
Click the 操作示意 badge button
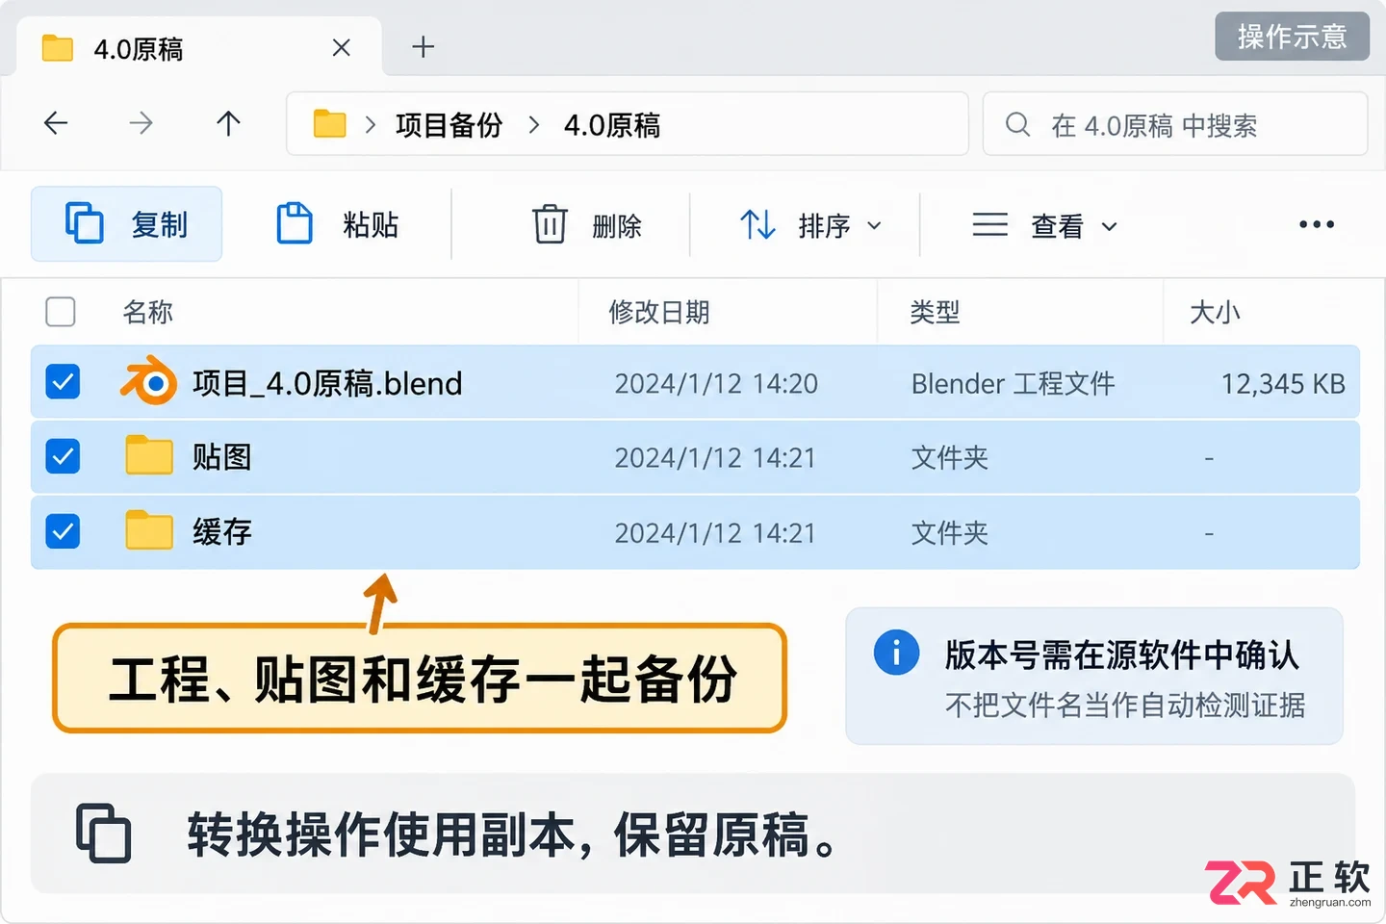1292,37
